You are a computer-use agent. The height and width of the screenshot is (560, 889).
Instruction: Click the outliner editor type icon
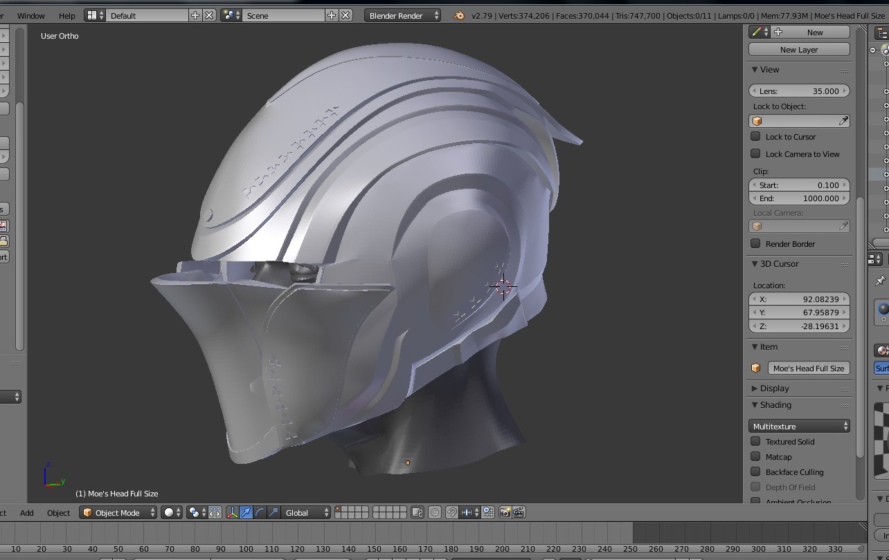point(881,32)
